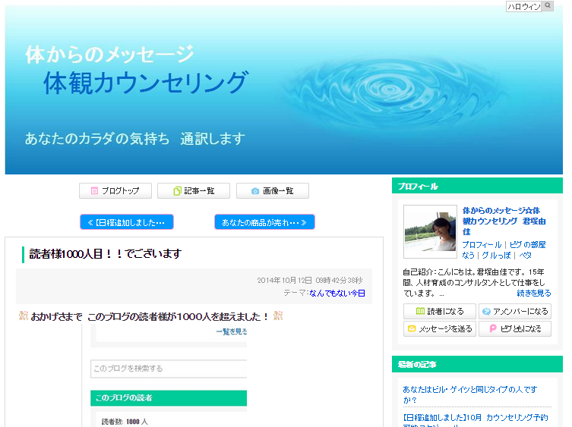Open the プロフィール link in sidebar
572x427 pixels.
[x=482, y=245]
